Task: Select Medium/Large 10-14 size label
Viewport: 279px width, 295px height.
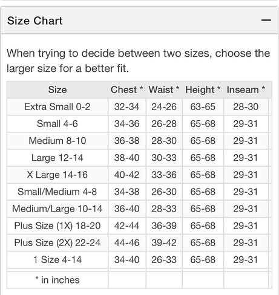Action: point(57,209)
